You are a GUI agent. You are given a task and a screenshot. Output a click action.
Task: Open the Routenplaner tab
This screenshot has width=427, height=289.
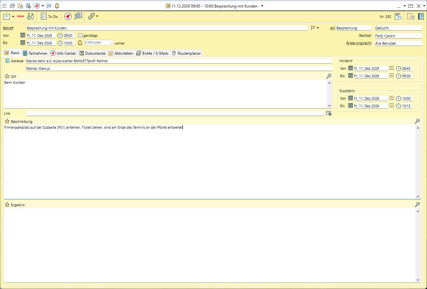pos(186,53)
